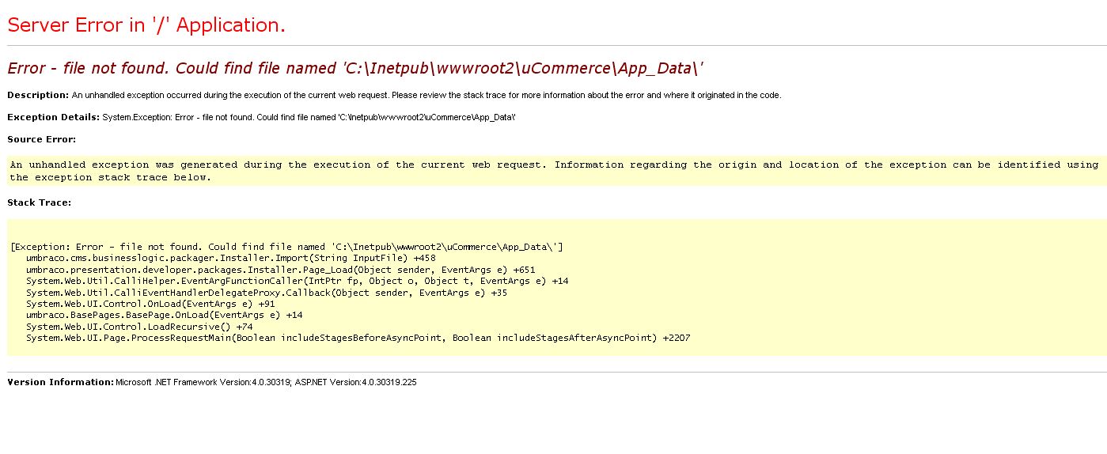
Task: Click the 'Stack Trace:' label
Action: 39,202
